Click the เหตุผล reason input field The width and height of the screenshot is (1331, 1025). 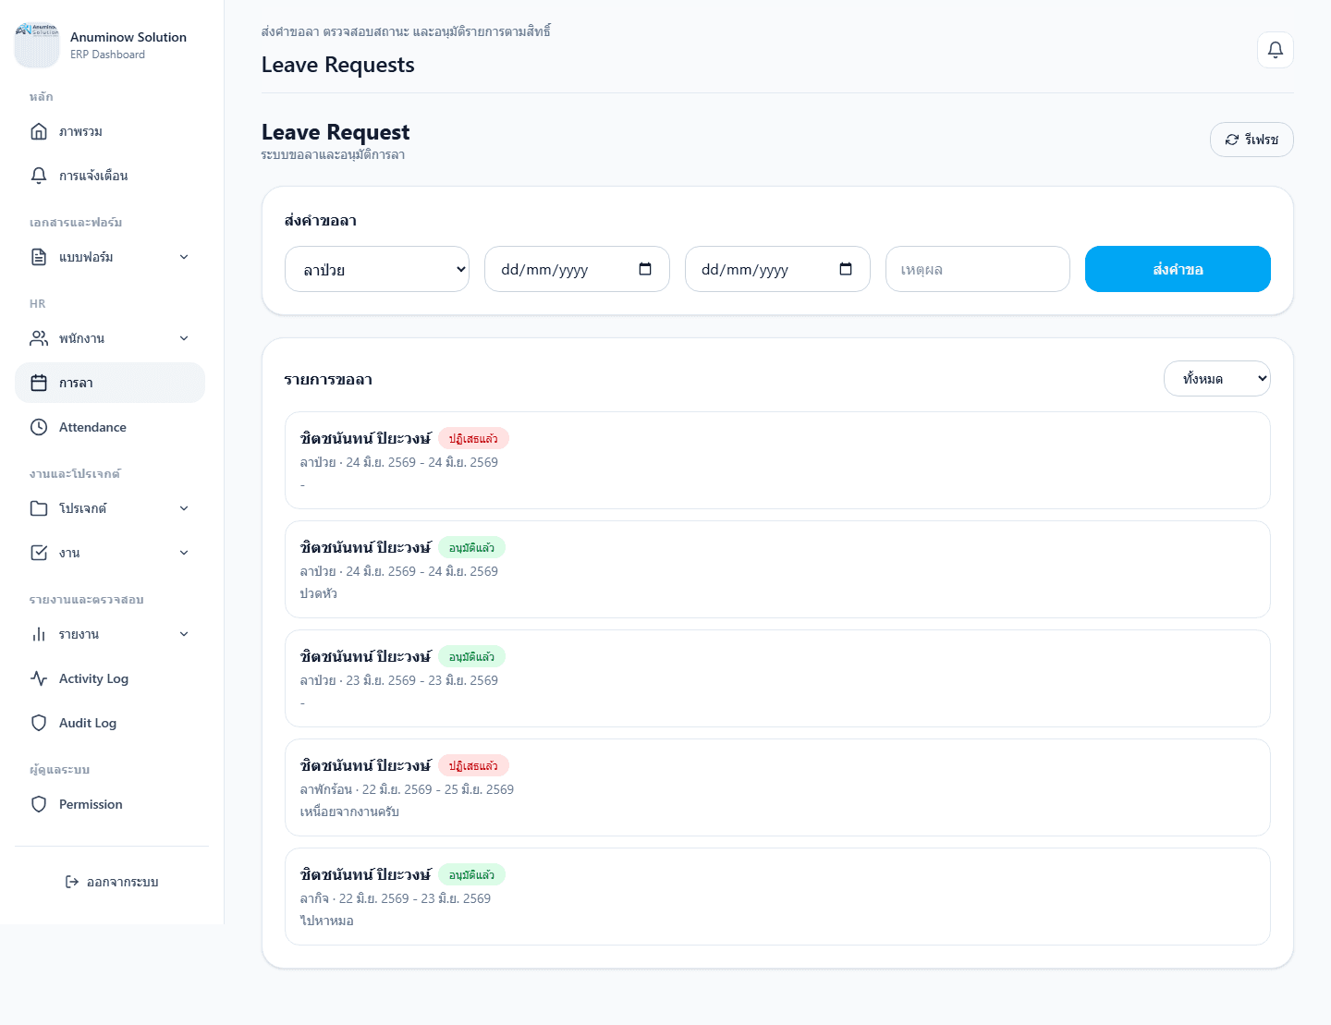pos(978,269)
